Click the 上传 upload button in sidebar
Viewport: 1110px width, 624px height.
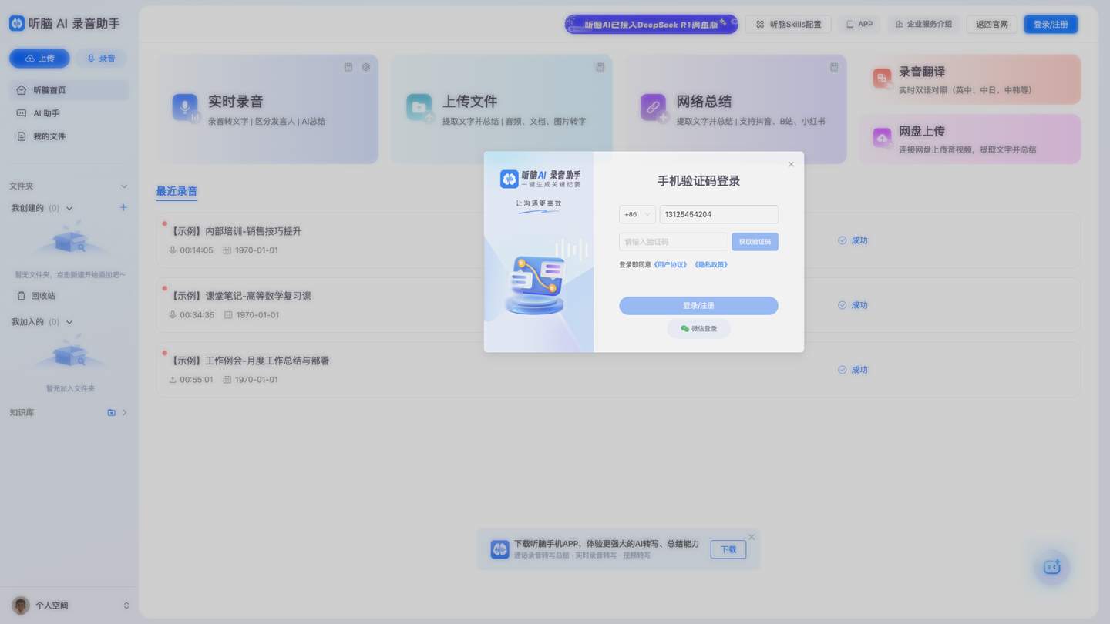tap(39, 59)
